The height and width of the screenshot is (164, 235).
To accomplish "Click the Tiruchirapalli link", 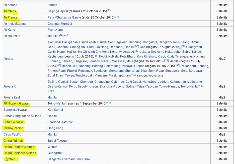I will [84, 75].
